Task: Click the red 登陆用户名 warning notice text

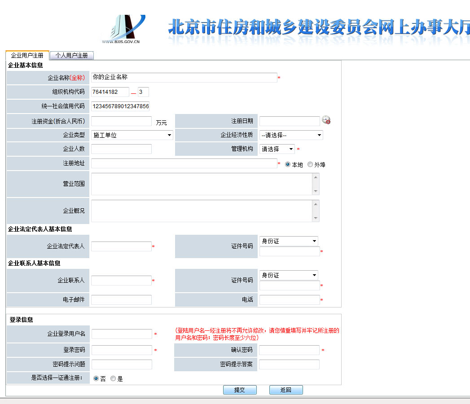Action: pos(257,334)
